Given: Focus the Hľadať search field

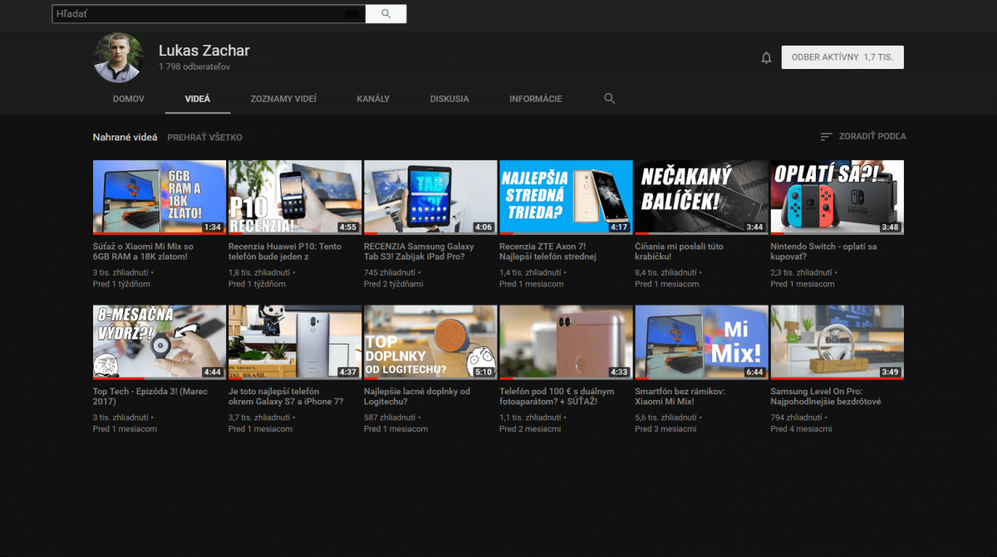Looking at the screenshot, I should click(209, 14).
